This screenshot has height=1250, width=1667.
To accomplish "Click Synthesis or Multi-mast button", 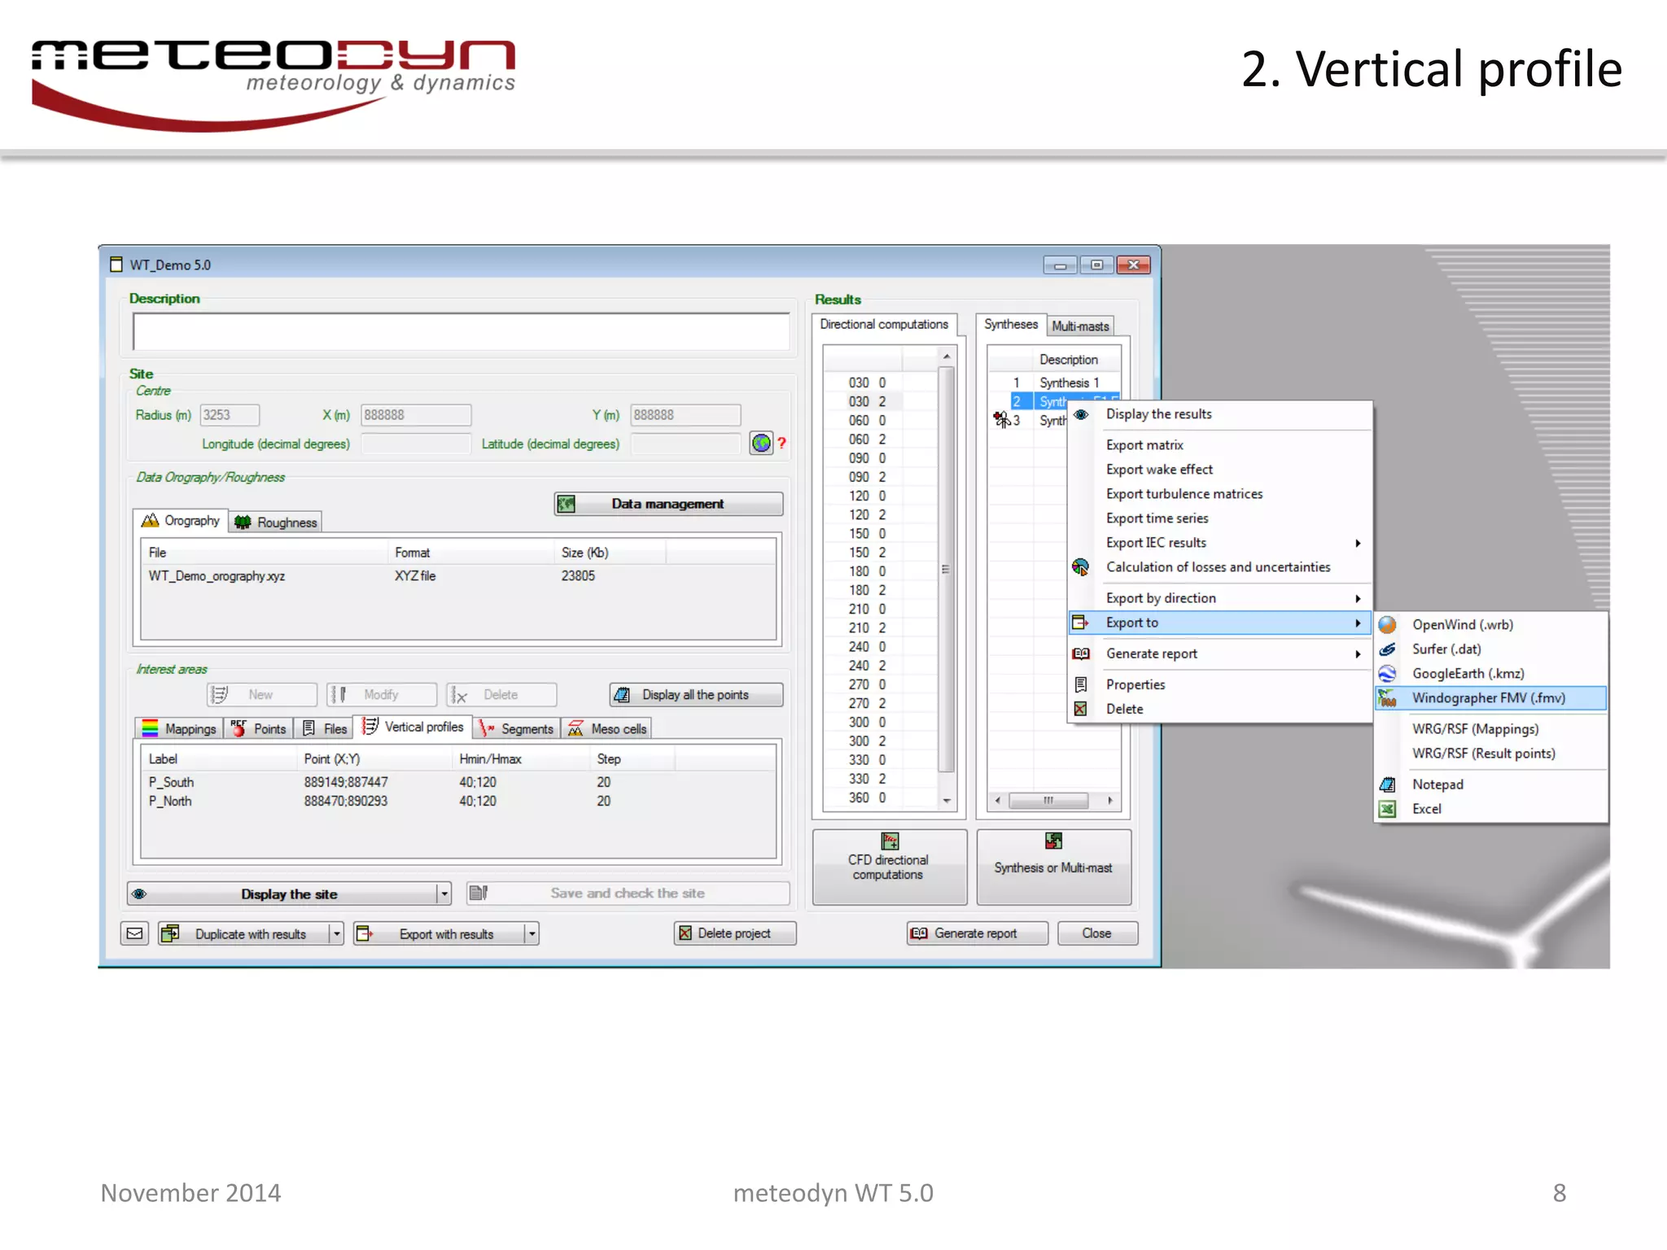I will click(x=1052, y=866).
